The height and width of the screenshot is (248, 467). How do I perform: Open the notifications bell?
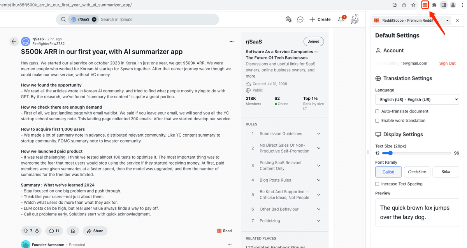point(341,19)
